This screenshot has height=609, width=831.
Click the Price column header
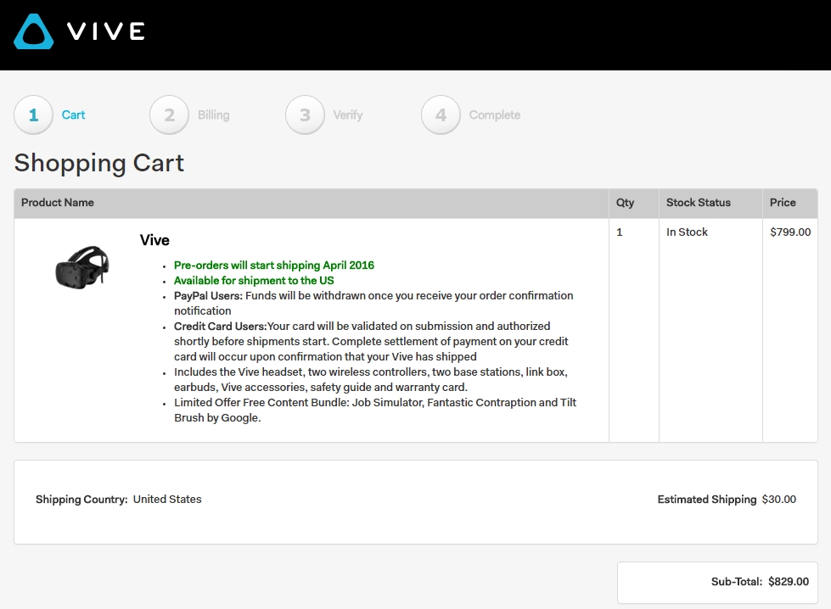[783, 203]
